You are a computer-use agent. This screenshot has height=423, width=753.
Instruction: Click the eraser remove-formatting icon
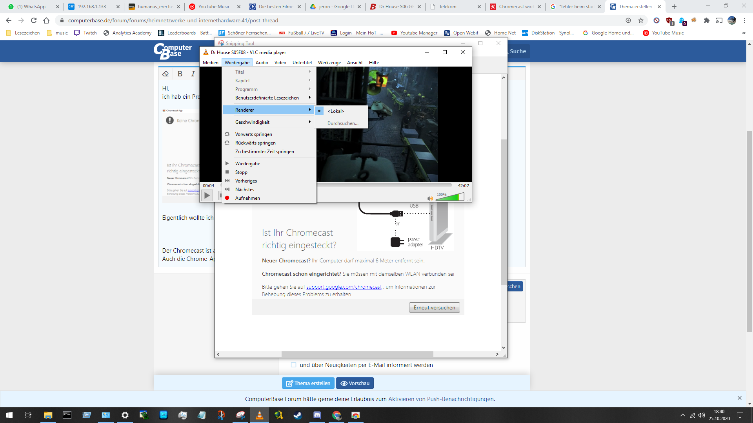click(166, 74)
